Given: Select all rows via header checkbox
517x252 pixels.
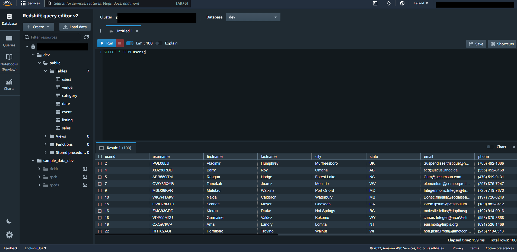Looking at the screenshot, I should pyautogui.click(x=100, y=157).
